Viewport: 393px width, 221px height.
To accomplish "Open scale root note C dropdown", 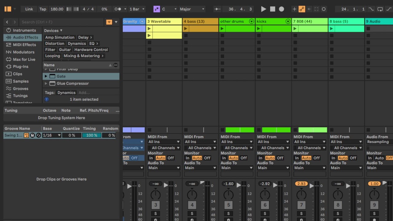I will (x=169, y=9).
